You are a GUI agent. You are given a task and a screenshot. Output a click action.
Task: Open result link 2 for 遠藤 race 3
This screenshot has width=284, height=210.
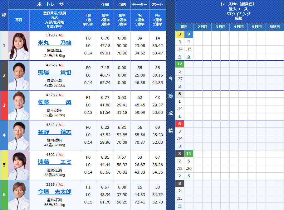(179, 176)
